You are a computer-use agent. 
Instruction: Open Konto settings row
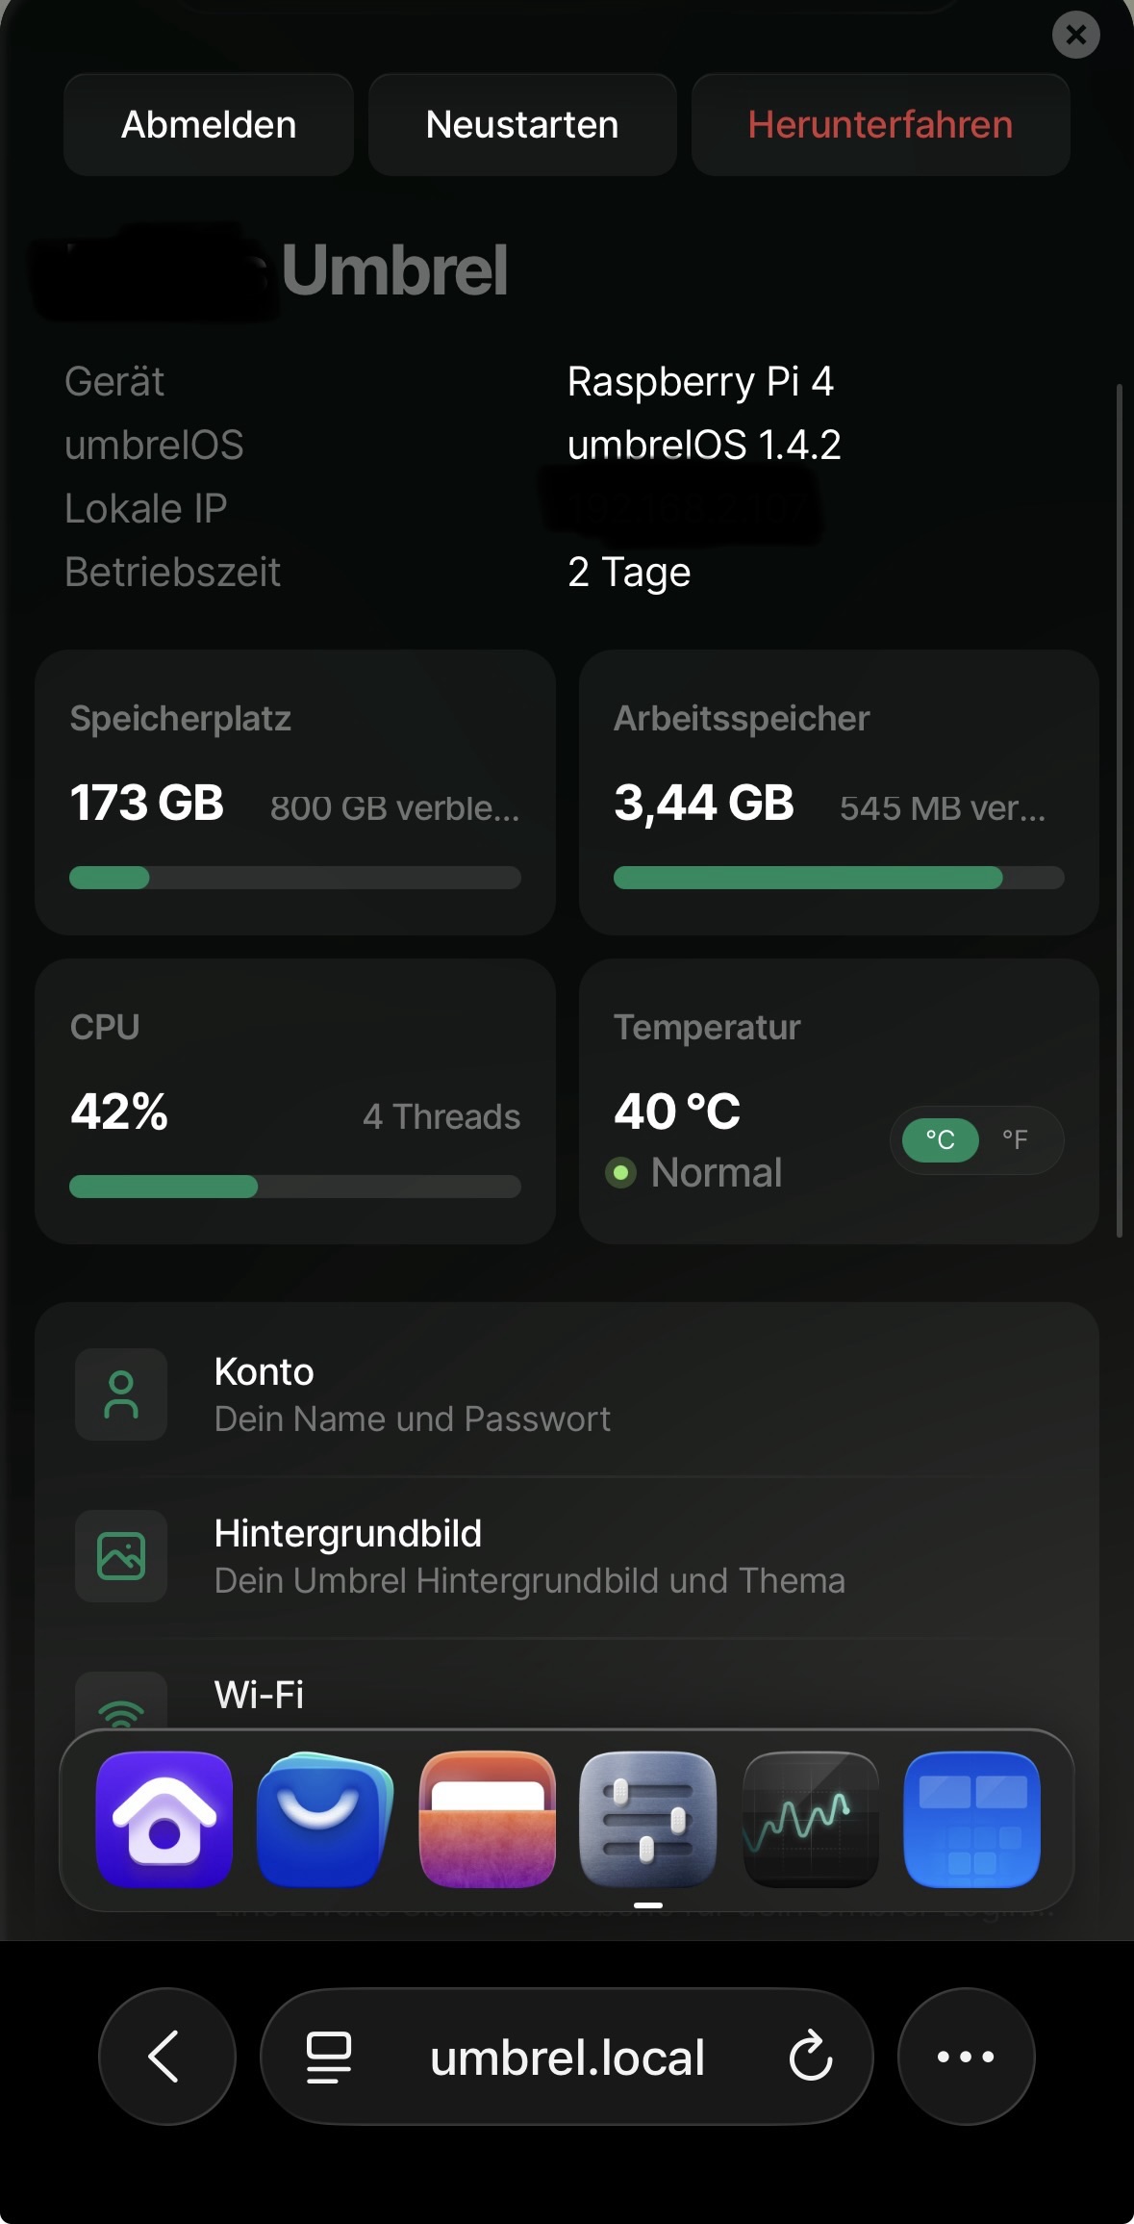[x=567, y=1394]
